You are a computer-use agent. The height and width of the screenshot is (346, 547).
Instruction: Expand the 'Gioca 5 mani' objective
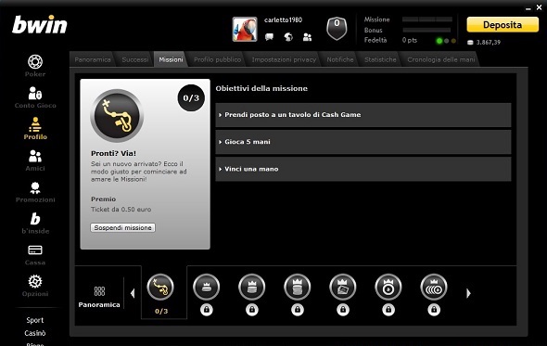point(363,142)
